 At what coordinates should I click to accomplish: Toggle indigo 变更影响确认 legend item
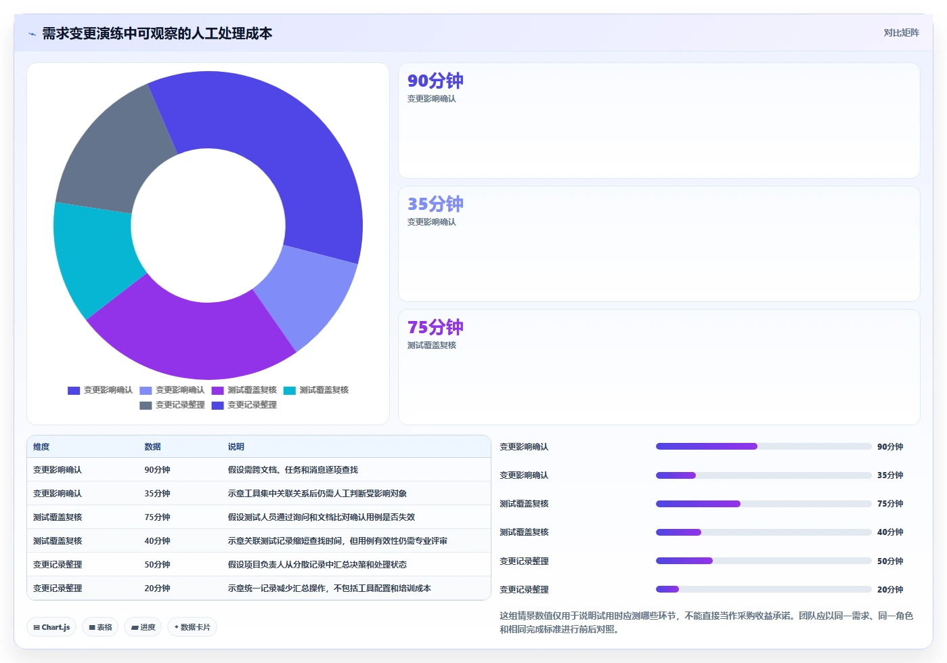click(100, 390)
